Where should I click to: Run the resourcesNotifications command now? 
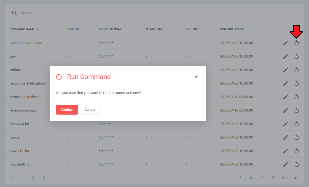(297, 83)
